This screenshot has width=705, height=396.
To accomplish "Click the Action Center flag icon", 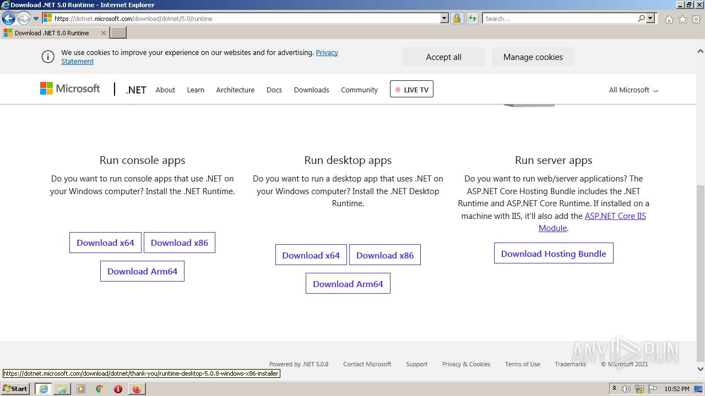I will point(652,389).
